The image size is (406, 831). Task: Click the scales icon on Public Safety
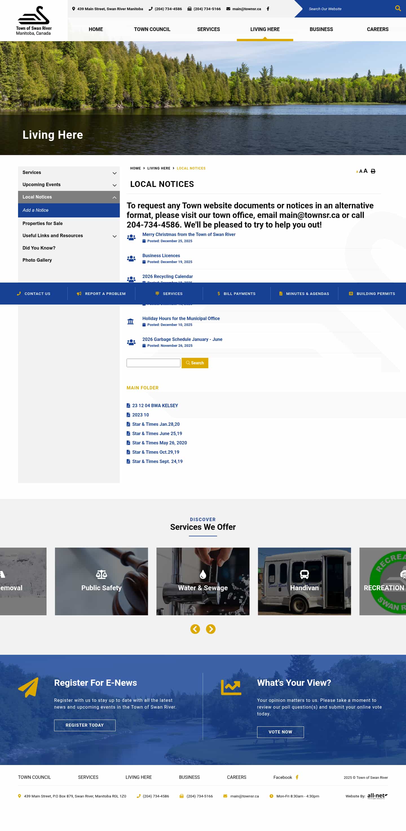coord(101,574)
